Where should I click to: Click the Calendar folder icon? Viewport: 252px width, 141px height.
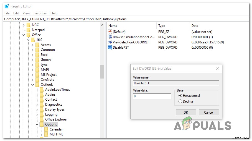coord(46,129)
